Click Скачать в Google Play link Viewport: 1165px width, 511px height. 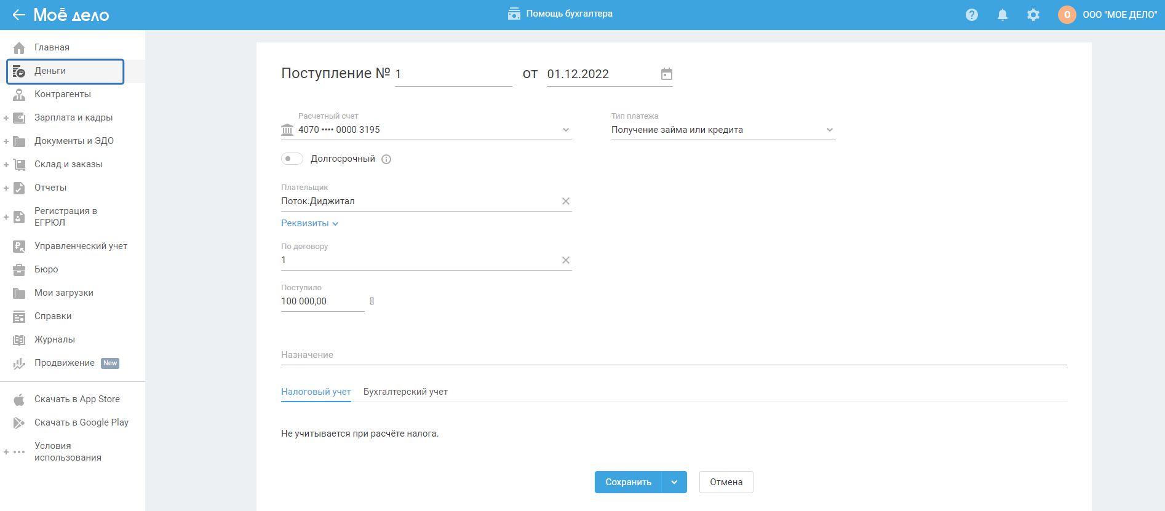tap(81, 422)
